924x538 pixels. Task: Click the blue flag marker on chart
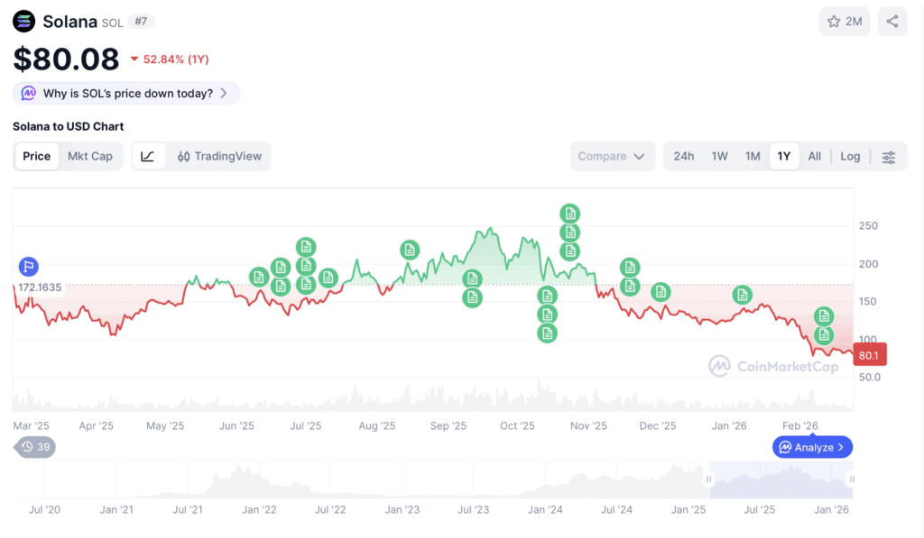(28, 266)
